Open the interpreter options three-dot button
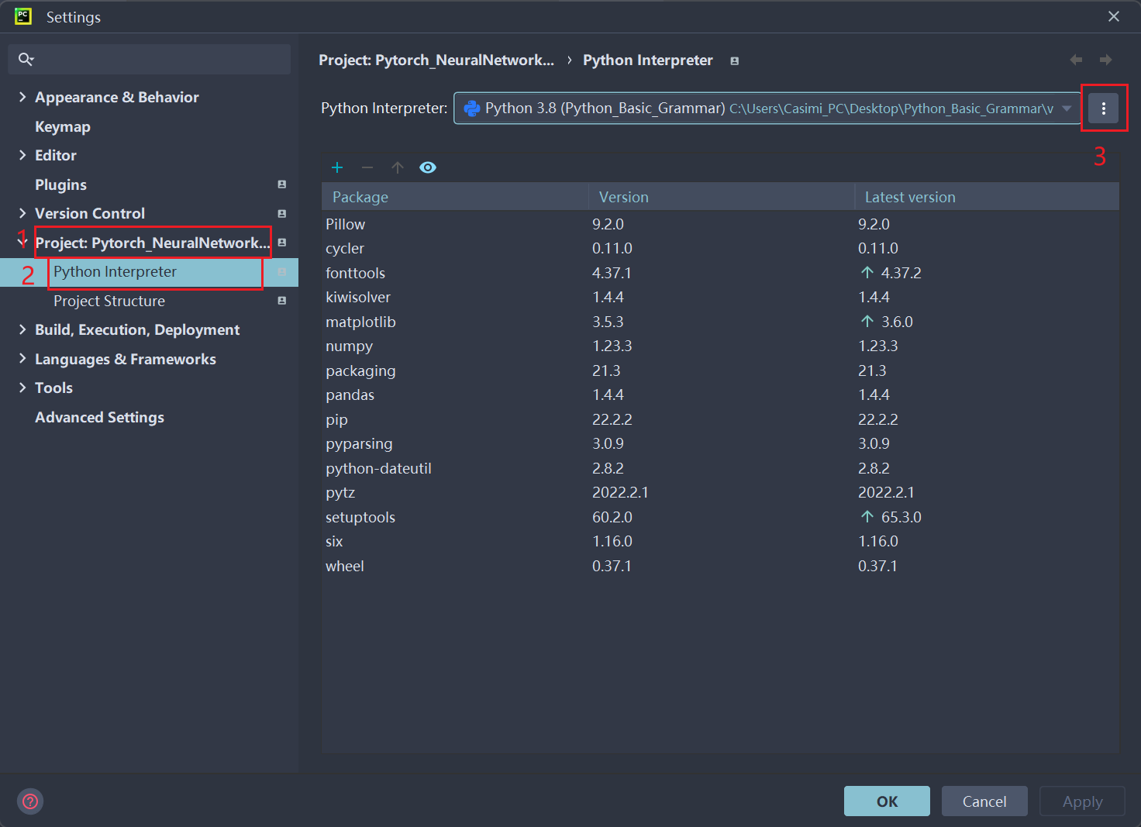Screen dimensions: 1141x827 click(x=1104, y=109)
